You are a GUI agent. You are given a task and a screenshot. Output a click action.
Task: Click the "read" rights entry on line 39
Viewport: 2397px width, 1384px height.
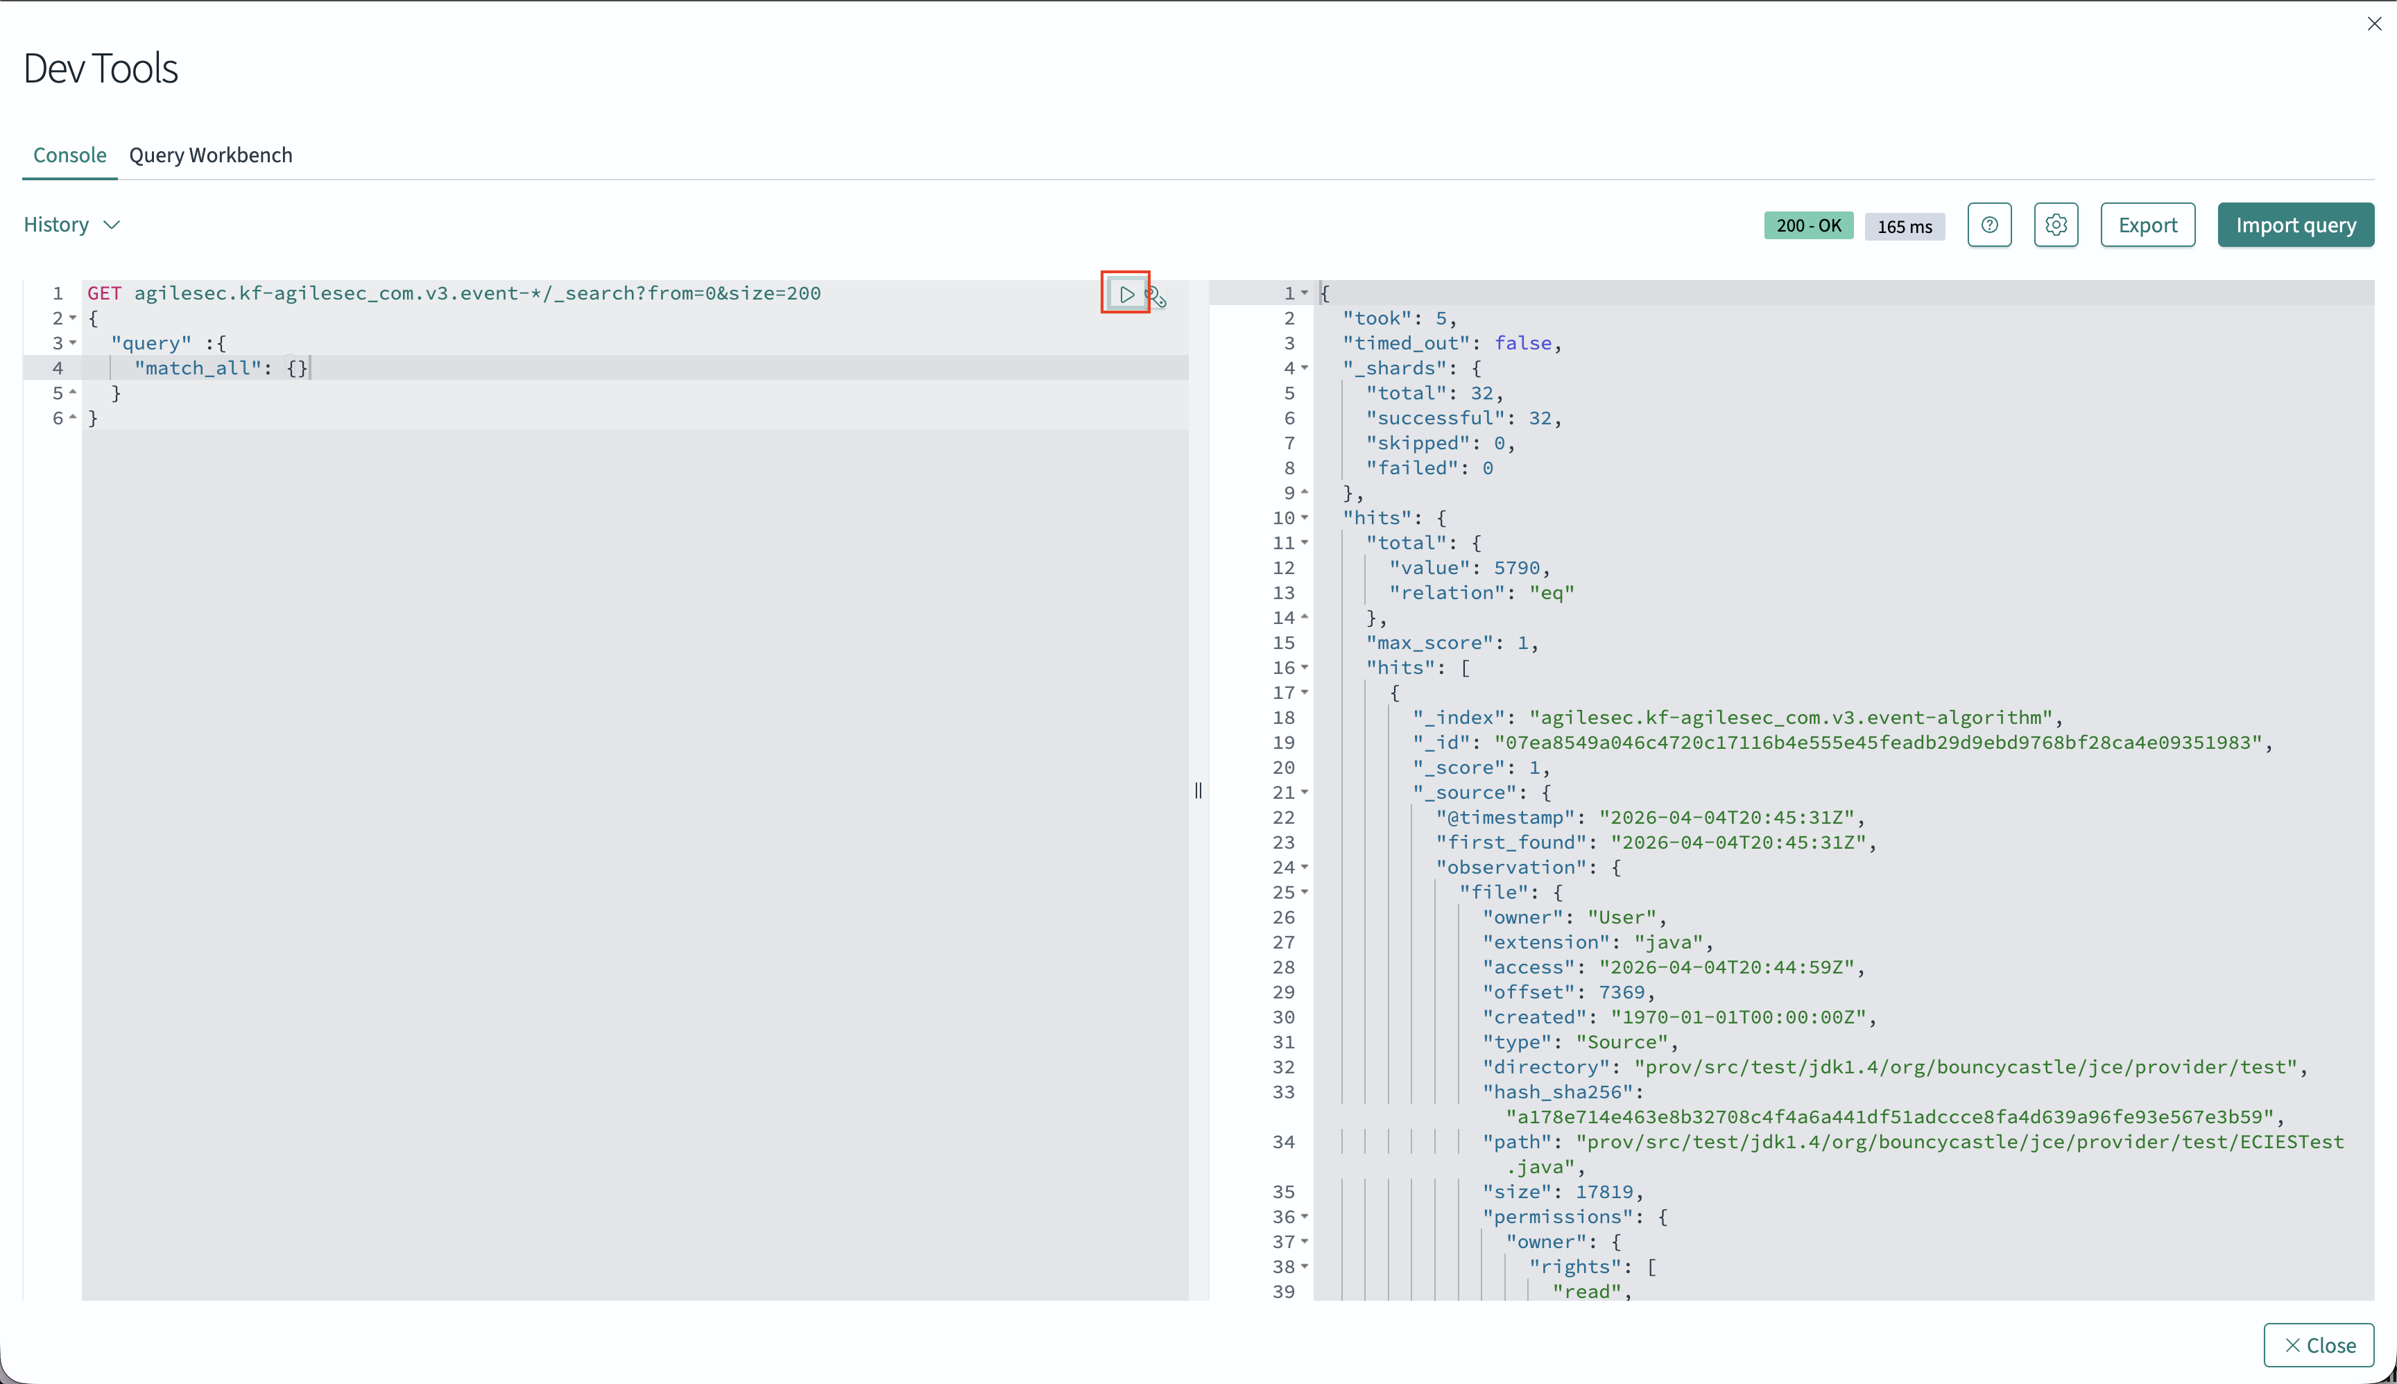pyautogui.click(x=1592, y=1292)
